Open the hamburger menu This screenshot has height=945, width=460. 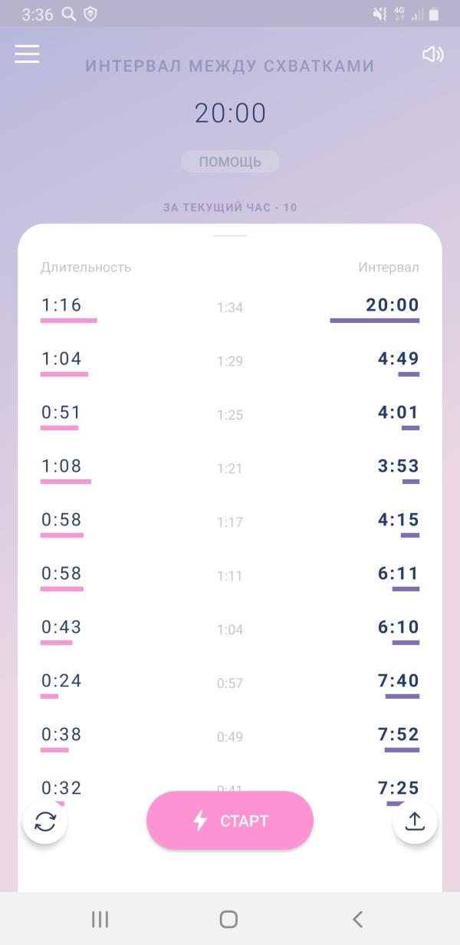tap(27, 54)
